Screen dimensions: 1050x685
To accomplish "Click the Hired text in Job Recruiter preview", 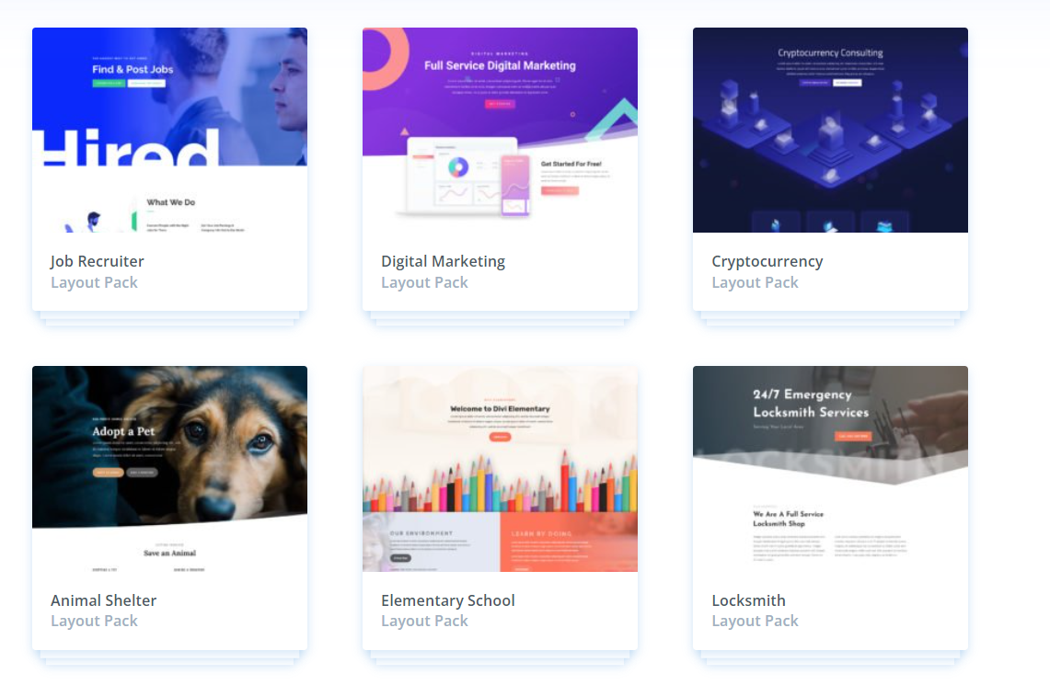I will 132,147.
